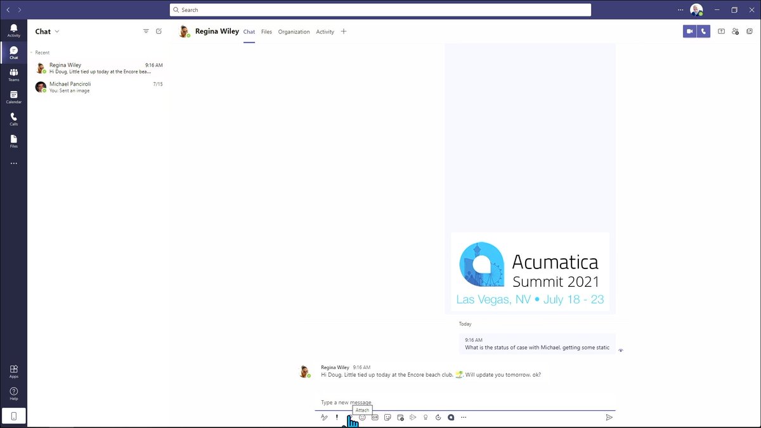
Task: Click the Type a new message field
Action: (465, 402)
